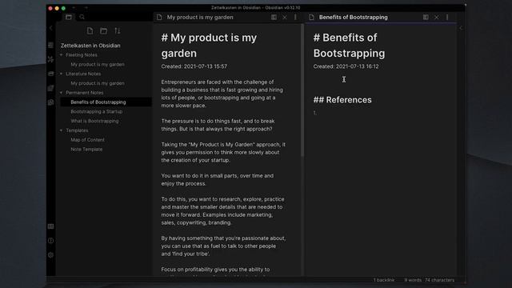Show '1 backlink' in status bar
Viewport: 512px width, 288px height.
point(384,280)
